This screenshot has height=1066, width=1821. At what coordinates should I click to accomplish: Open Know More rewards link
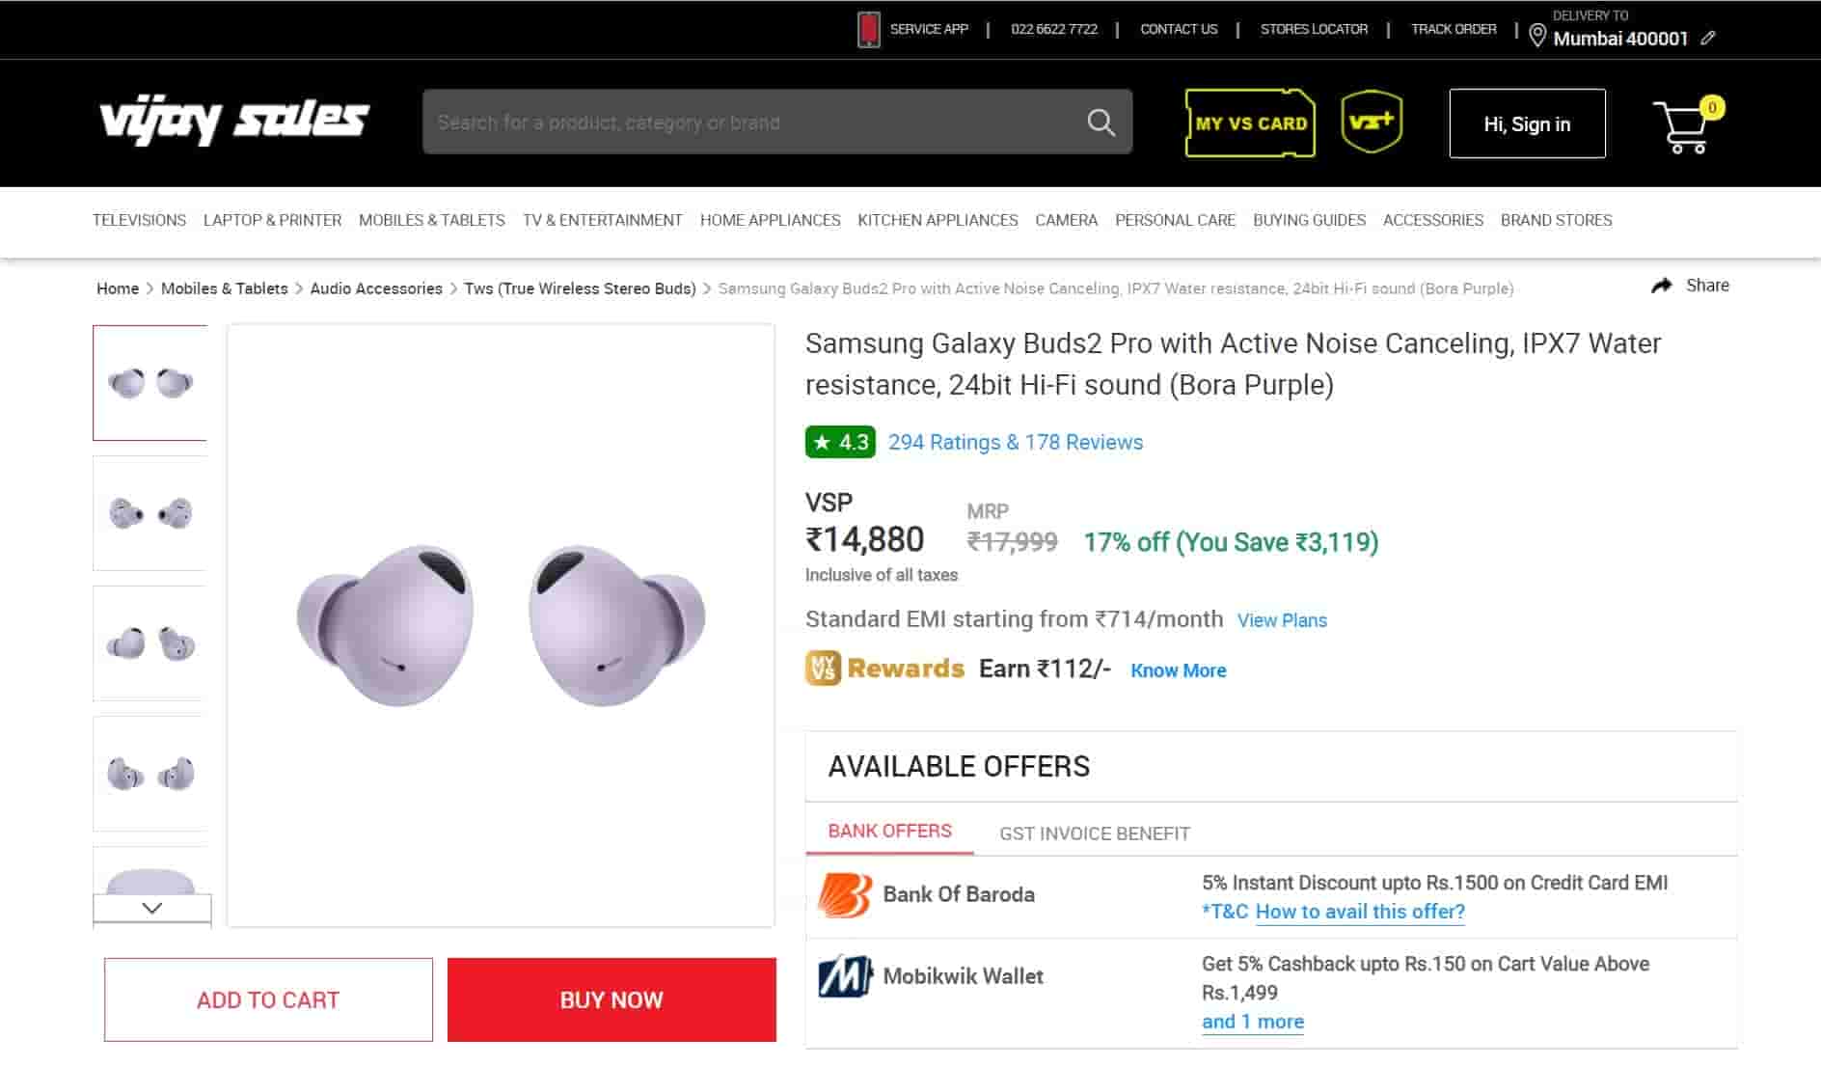pyautogui.click(x=1178, y=670)
